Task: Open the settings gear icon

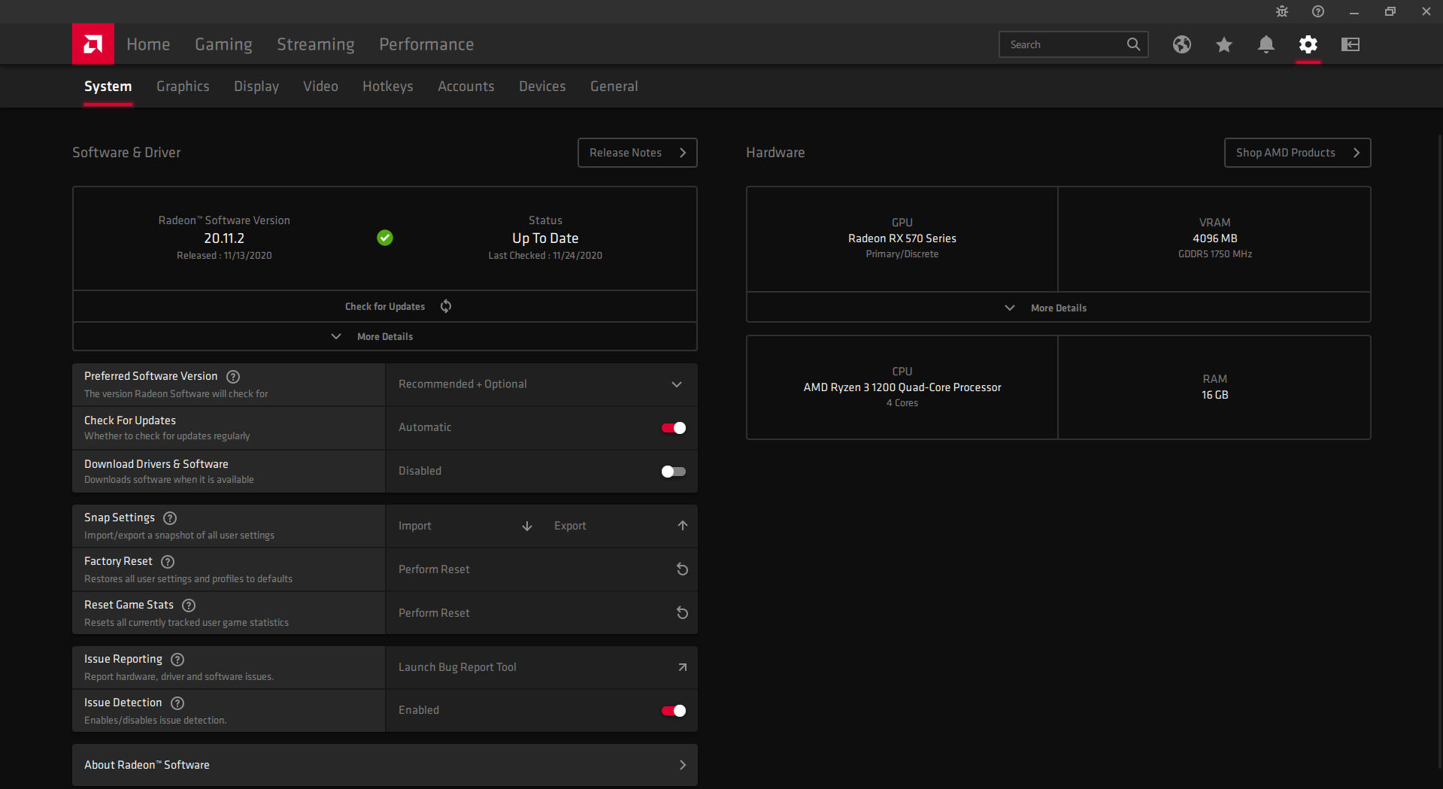Action: (1308, 44)
